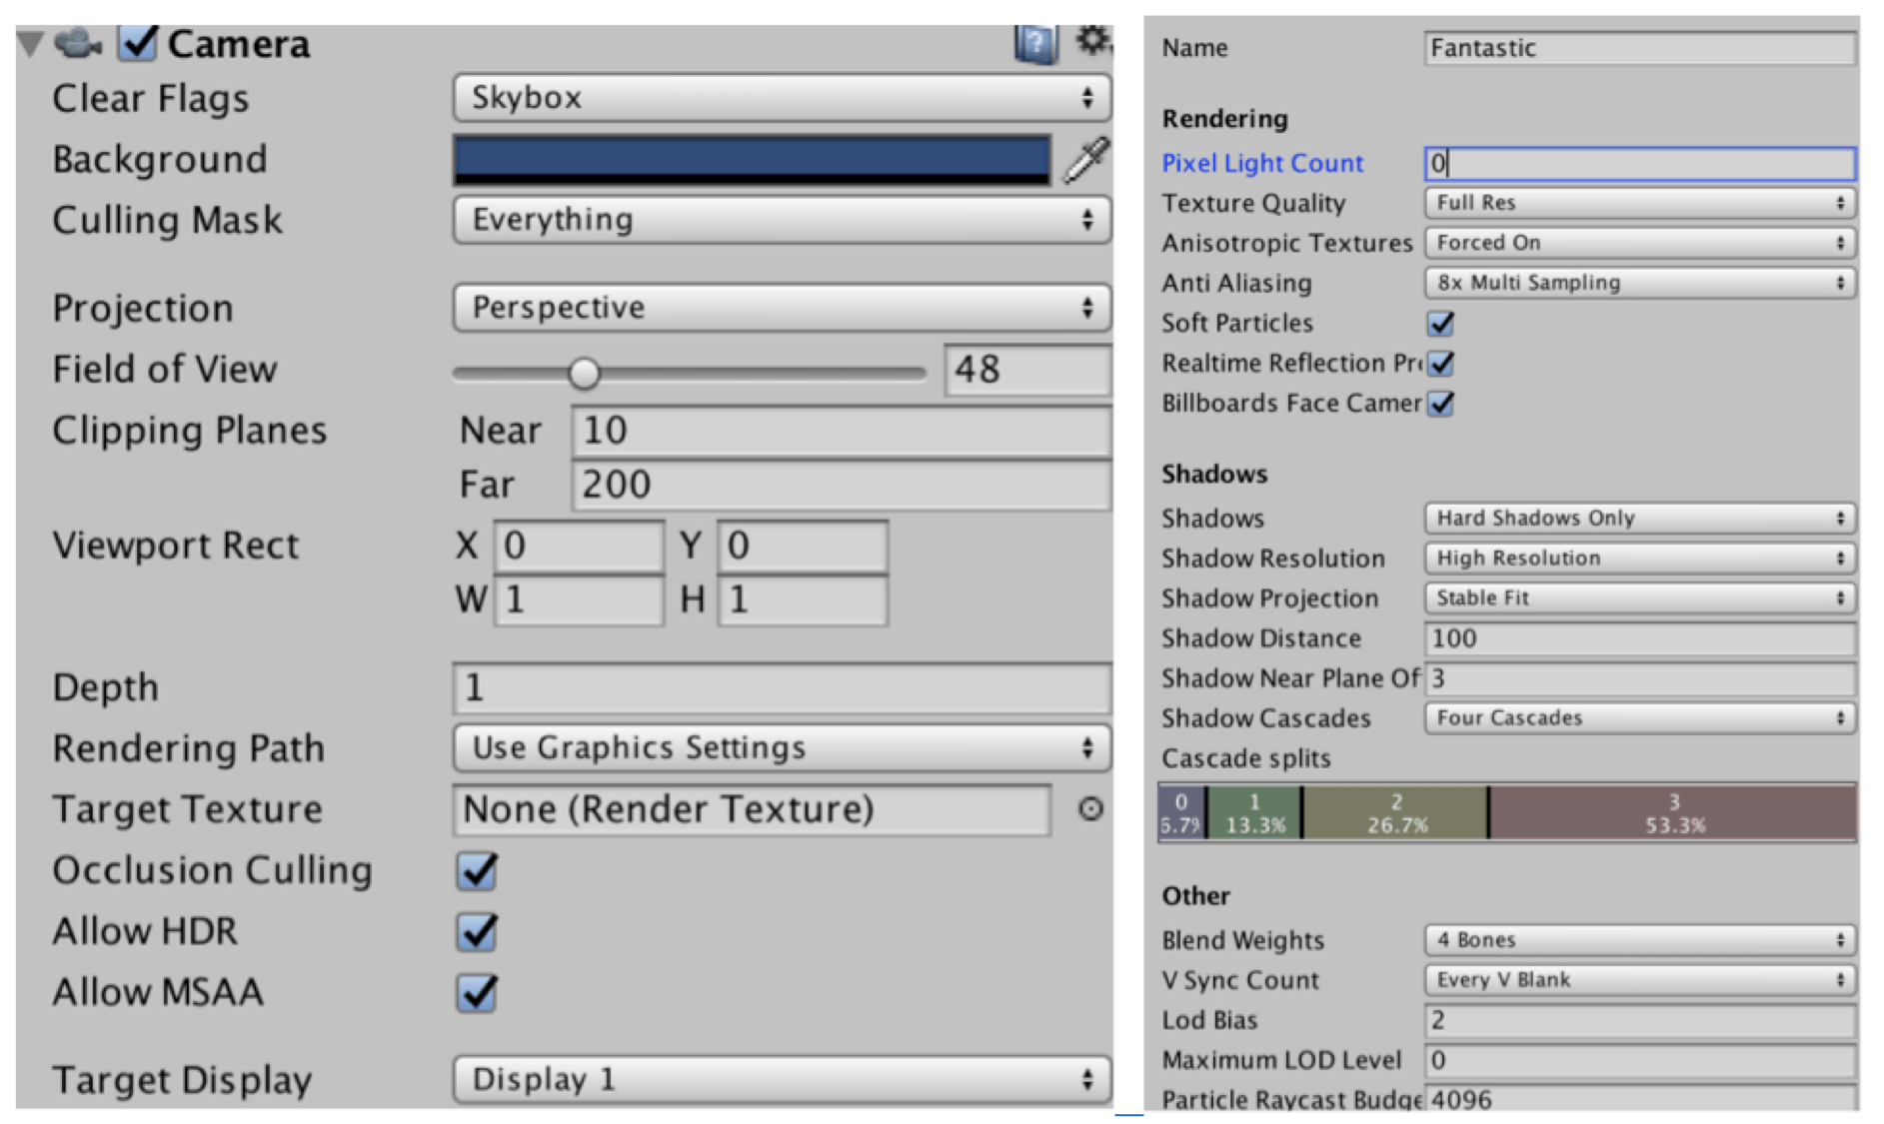Open the Texture Quality dropdown
Viewport: 1884px width, 1124px height.
[x=1640, y=203]
